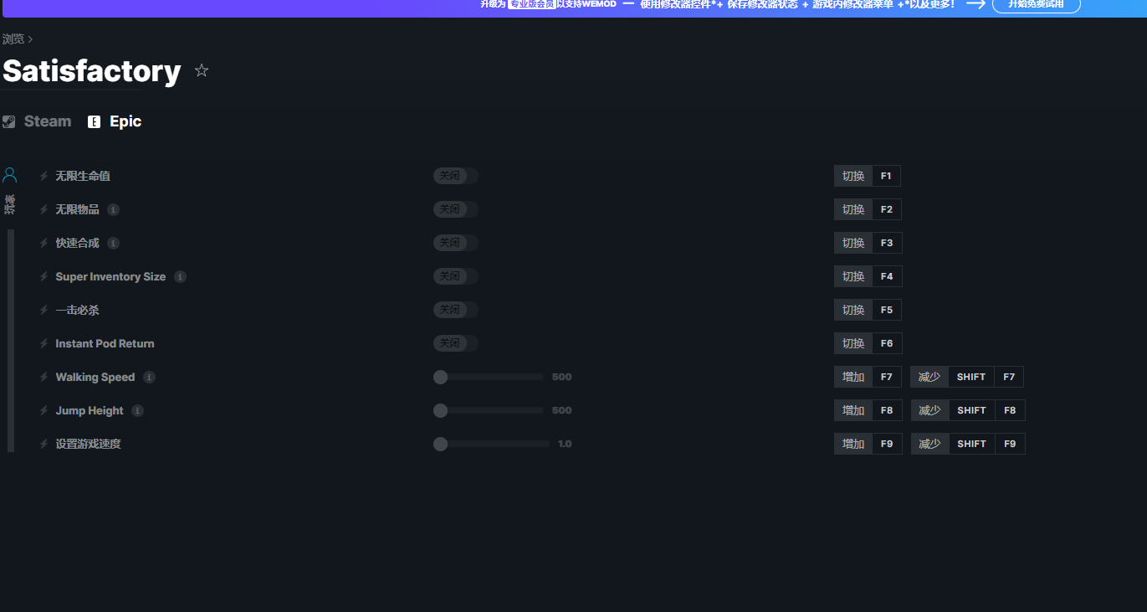Click lightning icon beside 无限生命值

(44, 176)
